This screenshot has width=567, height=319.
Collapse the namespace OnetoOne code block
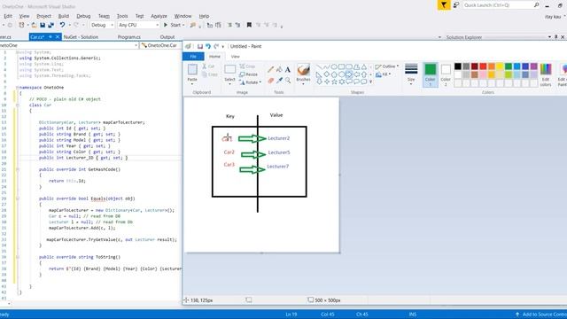tap(18, 88)
